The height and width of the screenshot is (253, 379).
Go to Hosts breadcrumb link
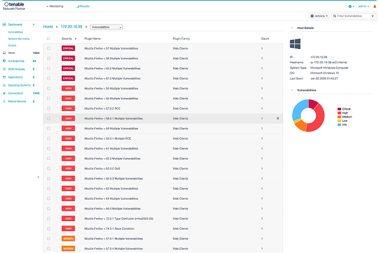[x=48, y=27]
